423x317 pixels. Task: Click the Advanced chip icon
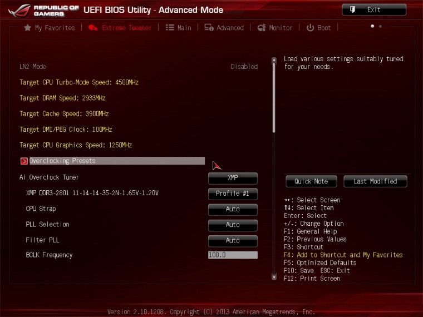pos(209,28)
